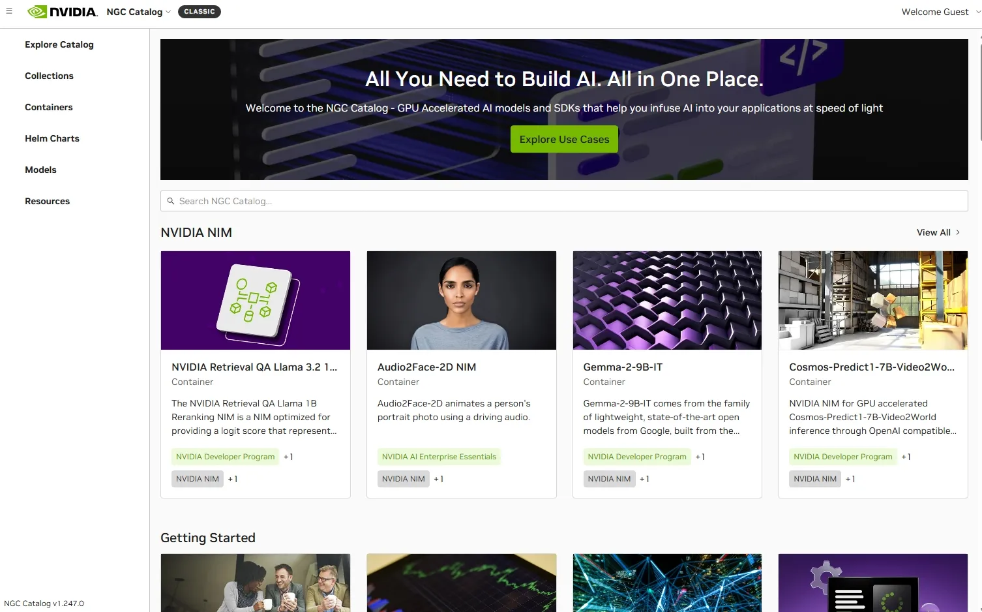Click the NVIDIA Retrieval QA Llama 3.2 title

click(254, 367)
